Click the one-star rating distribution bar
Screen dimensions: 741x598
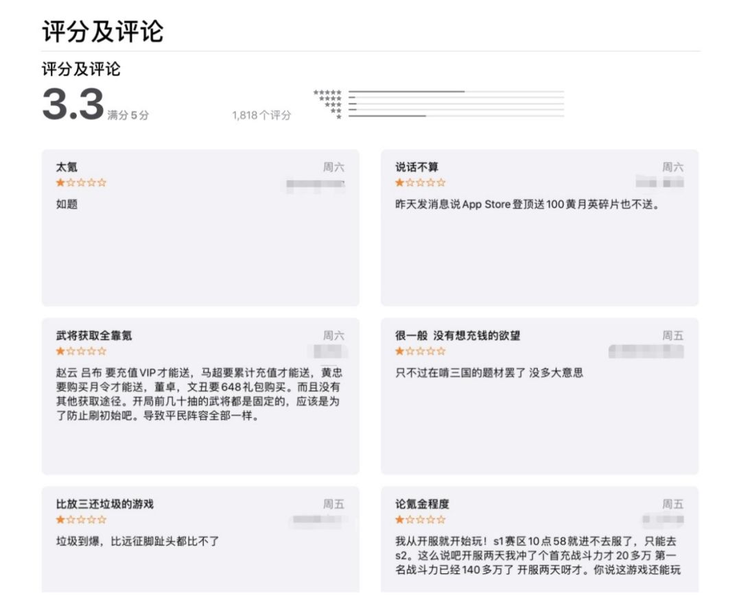point(456,116)
